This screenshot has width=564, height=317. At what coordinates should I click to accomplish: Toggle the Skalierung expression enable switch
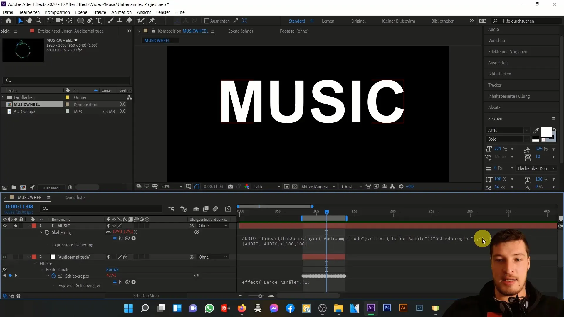coord(115,238)
